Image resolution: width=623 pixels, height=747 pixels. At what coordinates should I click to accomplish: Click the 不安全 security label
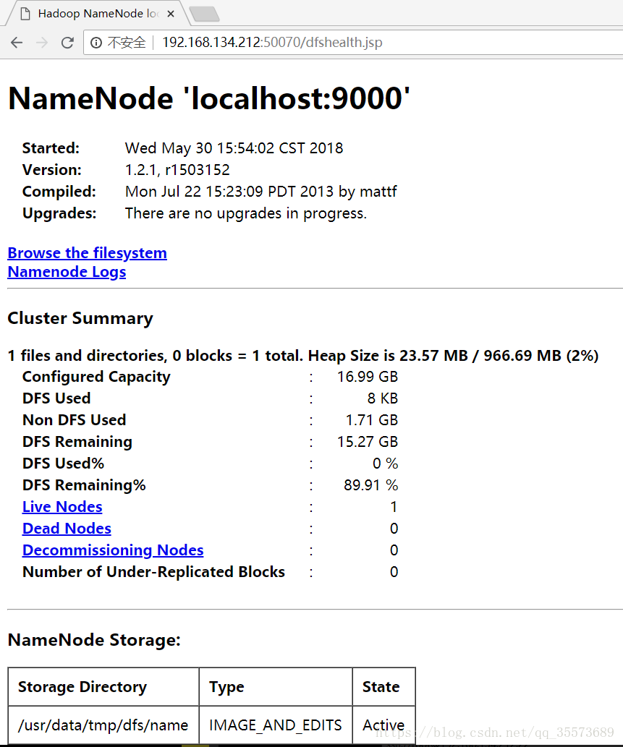(x=127, y=43)
